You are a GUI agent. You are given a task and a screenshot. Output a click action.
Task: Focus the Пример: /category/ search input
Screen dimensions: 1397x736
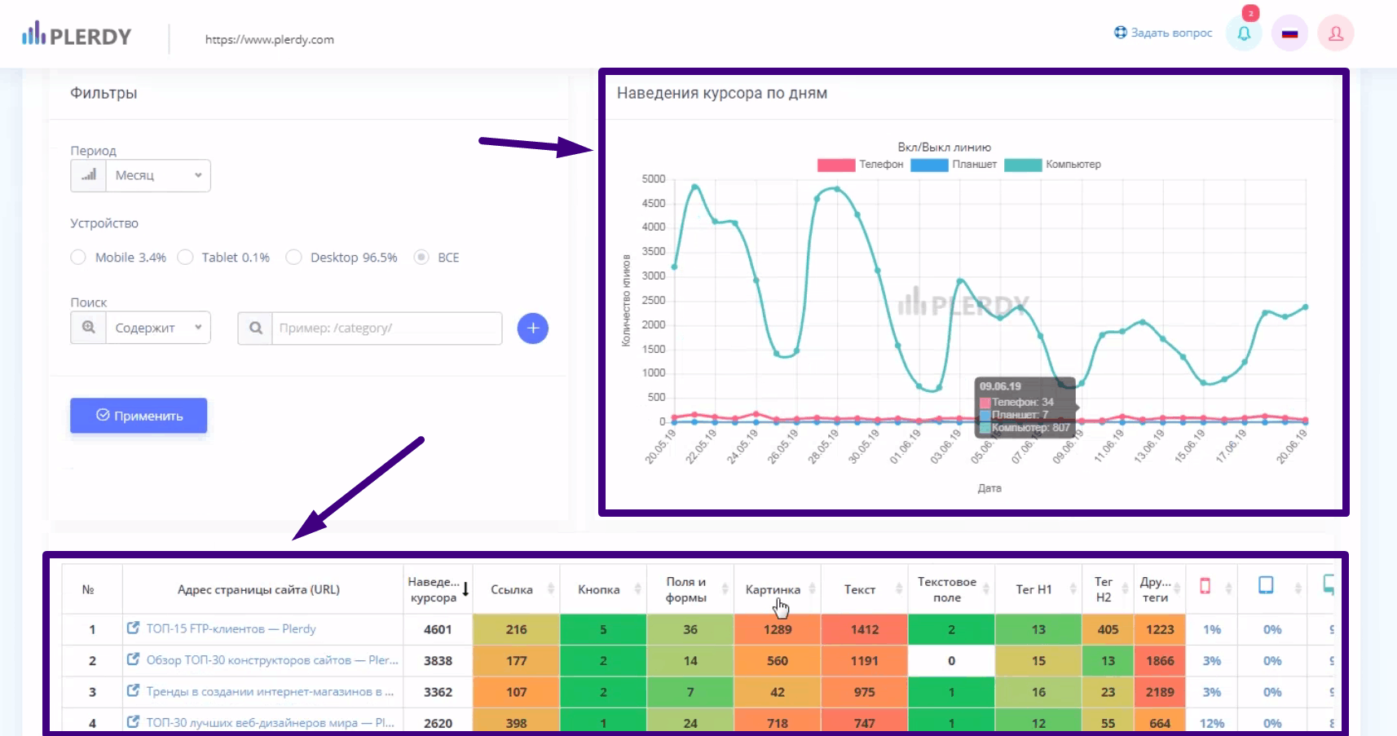point(387,328)
